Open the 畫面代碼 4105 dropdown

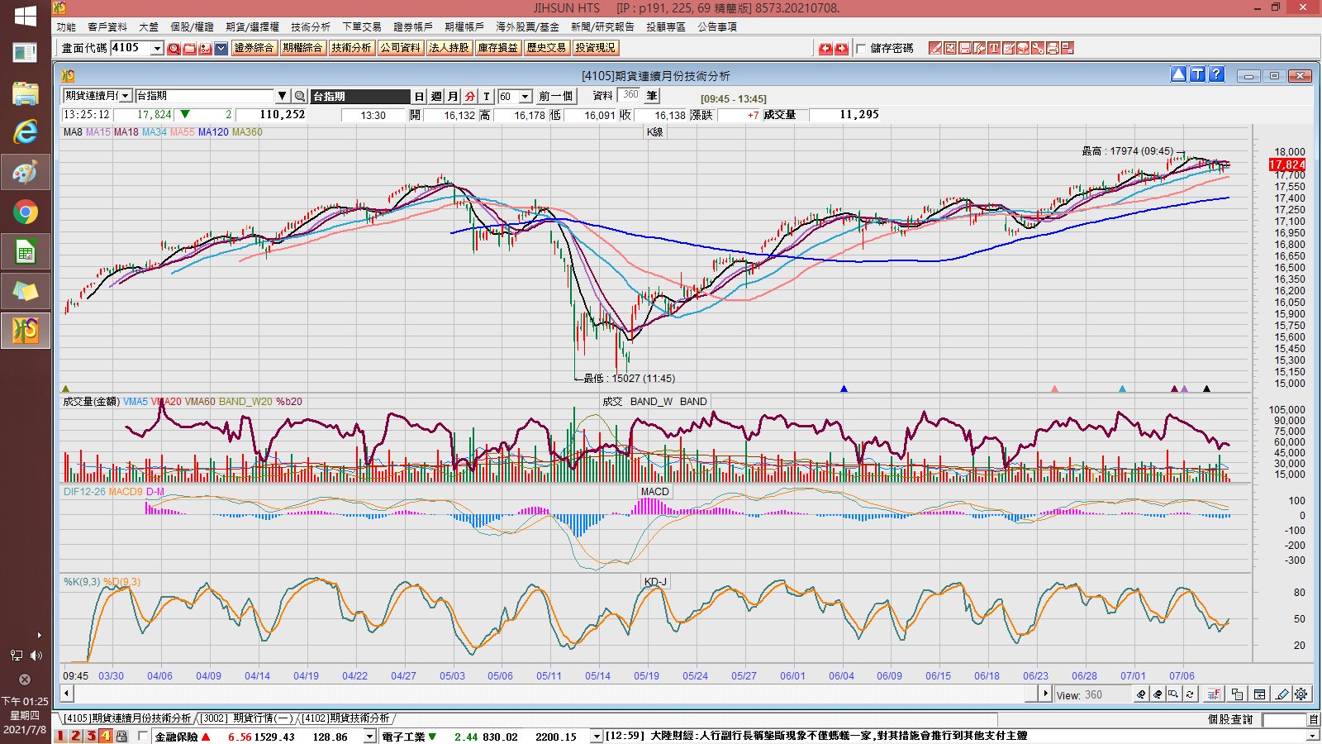pyautogui.click(x=157, y=49)
